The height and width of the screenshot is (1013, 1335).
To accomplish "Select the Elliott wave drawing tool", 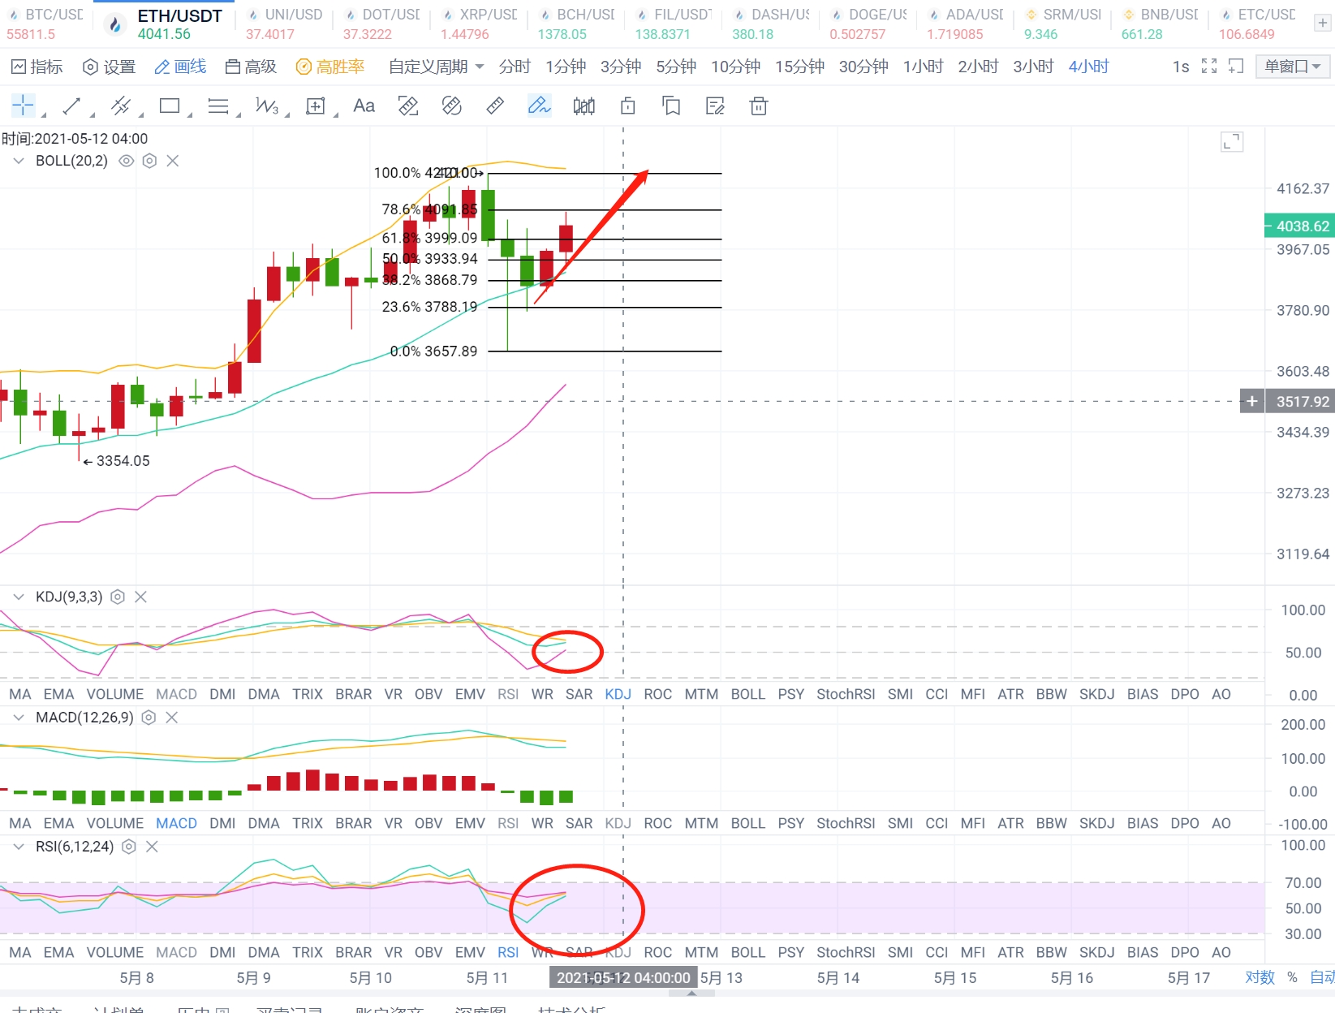I will (x=267, y=106).
